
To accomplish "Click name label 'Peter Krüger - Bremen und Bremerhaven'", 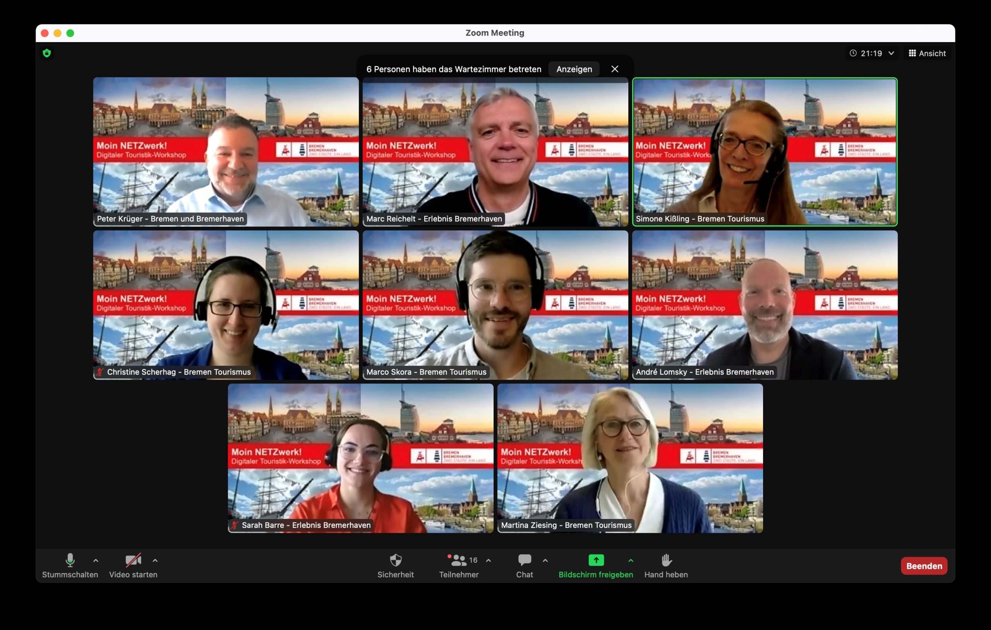I will (x=170, y=219).
